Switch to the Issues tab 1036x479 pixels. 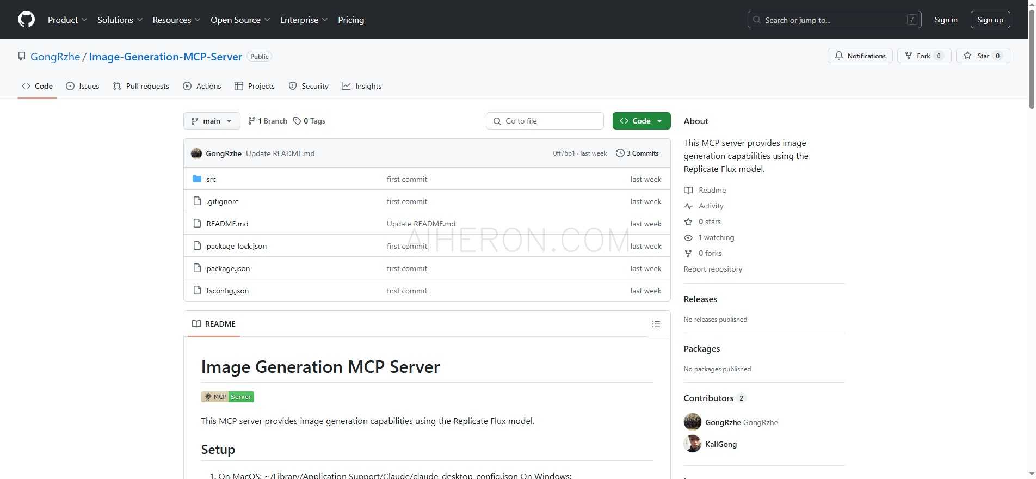click(83, 86)
